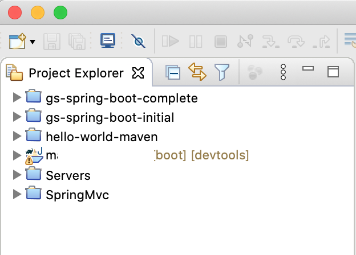Click the greyed focus task icon
Viewport: 356px width, 255px height.
tap(254, 72)
